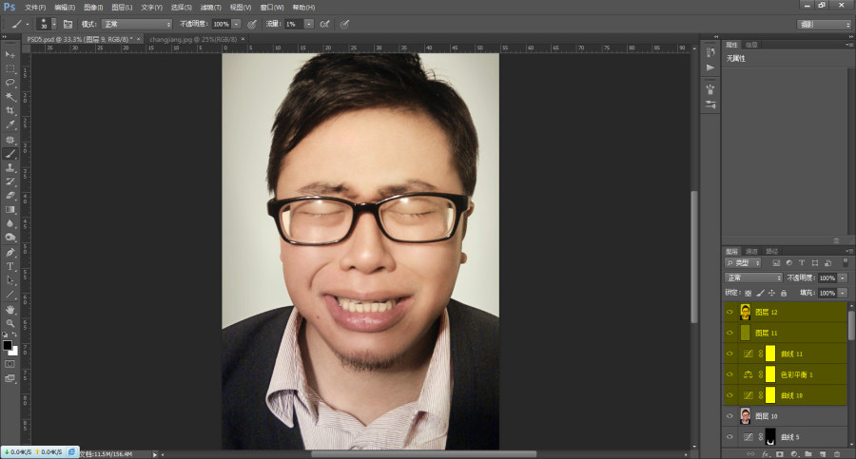Switch to the changjiang.jpg document tab
Viewport: 856px width, 459px height.
(193, 39)
